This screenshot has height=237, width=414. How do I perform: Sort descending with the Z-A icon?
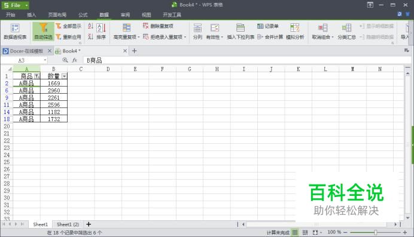click(x=90, y=37)
